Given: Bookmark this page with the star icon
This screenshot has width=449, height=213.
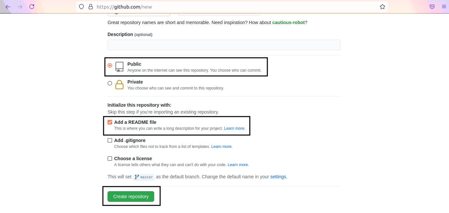Looking at the screenshot, I should coord(382,7).
